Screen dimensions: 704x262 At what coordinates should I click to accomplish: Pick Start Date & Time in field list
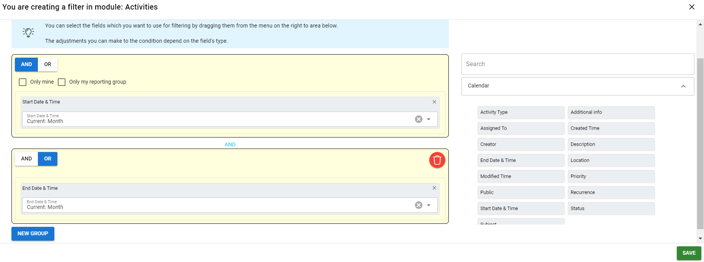(x=521, y=209)
